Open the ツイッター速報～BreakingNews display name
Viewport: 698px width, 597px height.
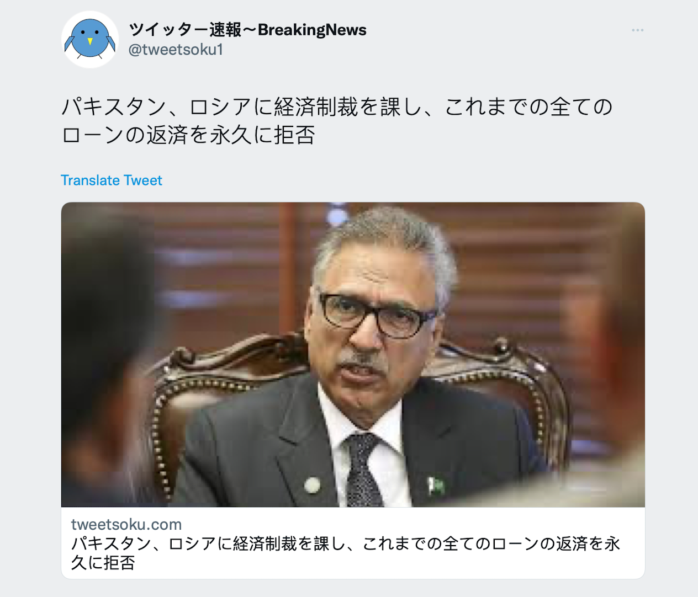tap(247, 30)
